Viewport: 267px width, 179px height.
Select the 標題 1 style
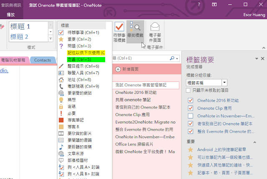pos(20,26)
